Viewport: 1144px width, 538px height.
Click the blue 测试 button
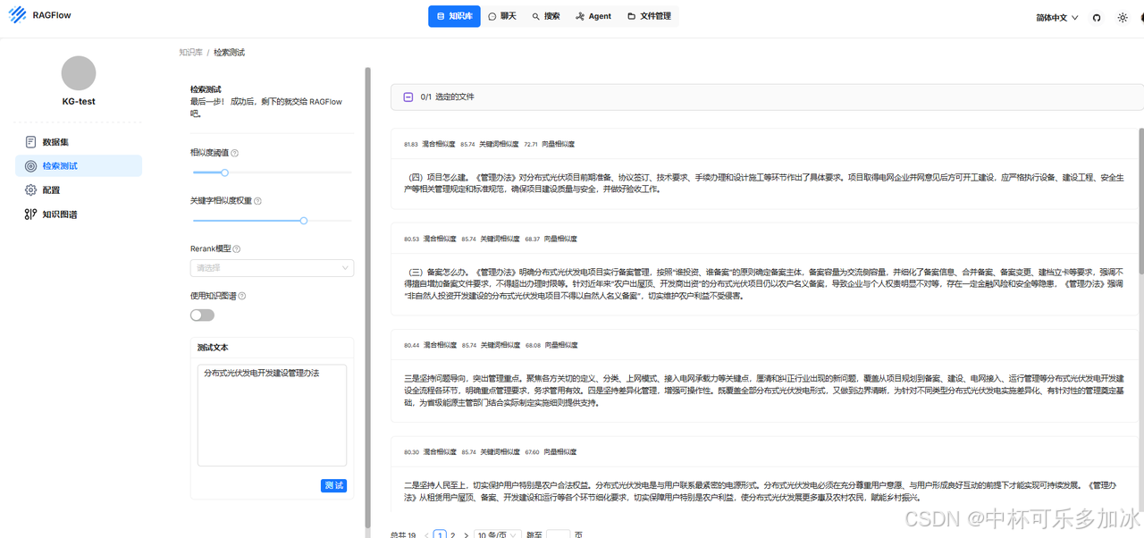pos(333,485)
